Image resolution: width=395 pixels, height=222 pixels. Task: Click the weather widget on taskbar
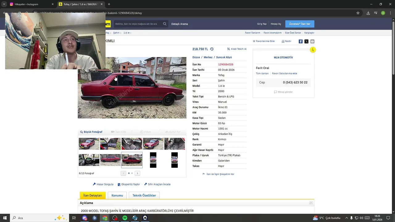click(326, 218)
